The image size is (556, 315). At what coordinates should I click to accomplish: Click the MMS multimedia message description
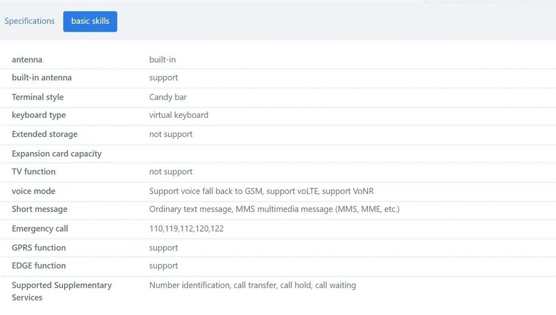274,209
